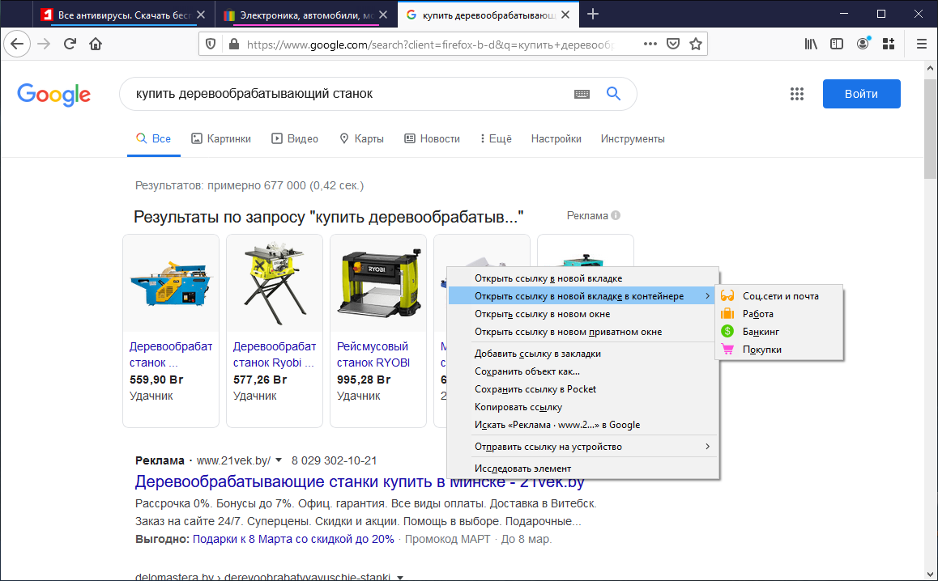
Task: Open the Firefox hamburger menu
Action: pyautogui.click(x=921, y=44)
